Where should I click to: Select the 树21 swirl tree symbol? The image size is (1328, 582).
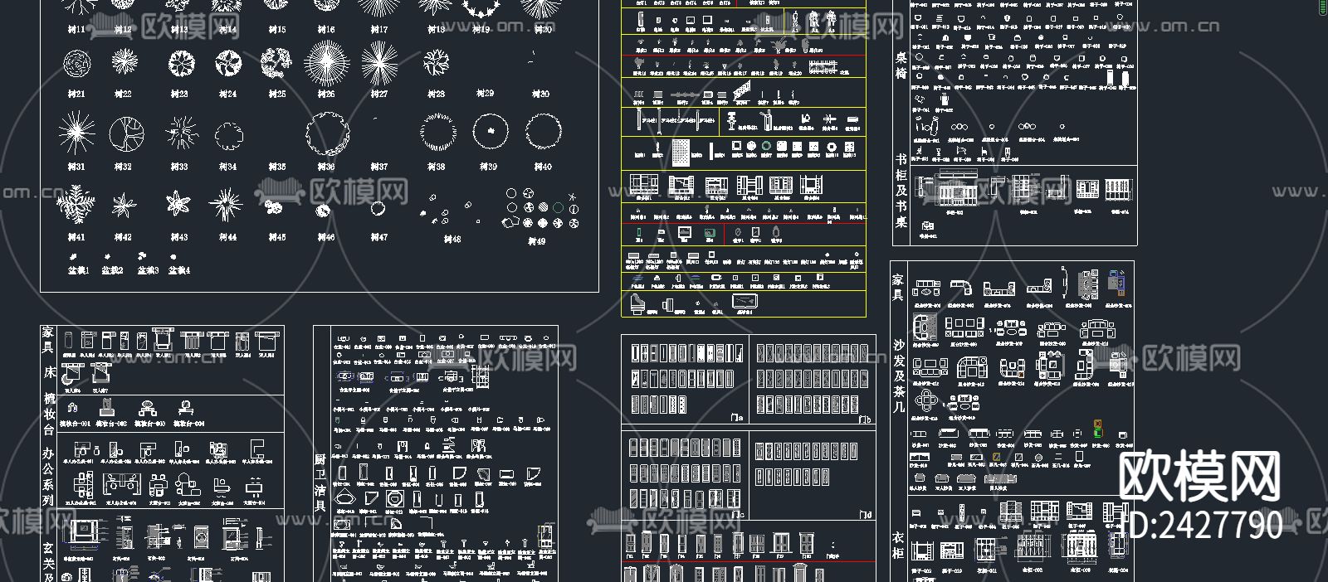76,64
